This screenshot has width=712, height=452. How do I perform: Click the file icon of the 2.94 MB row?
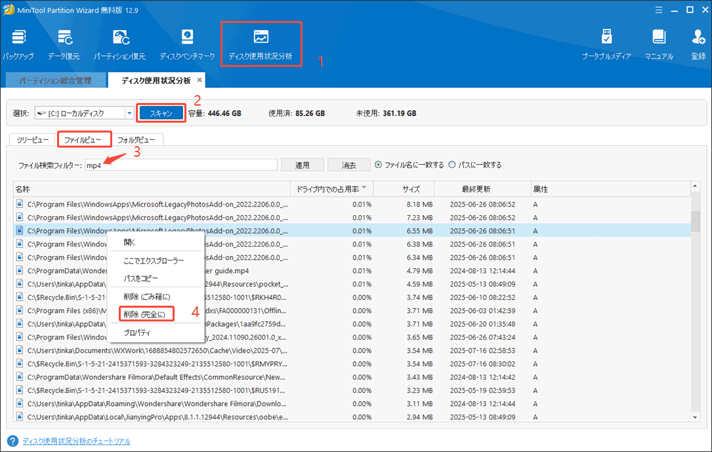20,416
